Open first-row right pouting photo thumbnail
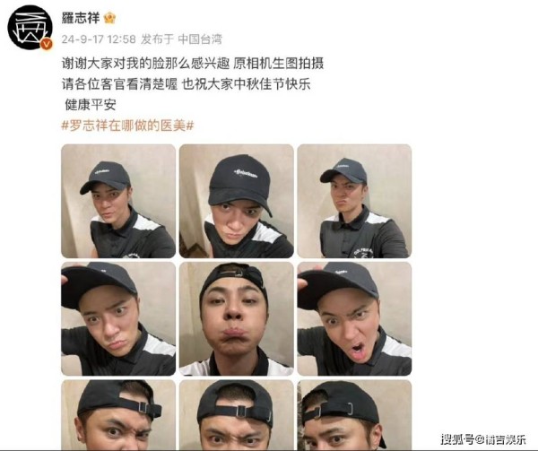This screenshot has width=538, height=451. (x=354, y=201)
